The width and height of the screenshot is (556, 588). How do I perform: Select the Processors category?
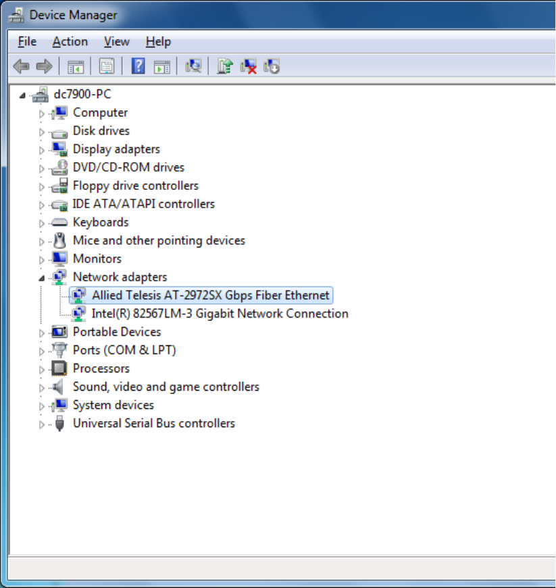[101, 368]
